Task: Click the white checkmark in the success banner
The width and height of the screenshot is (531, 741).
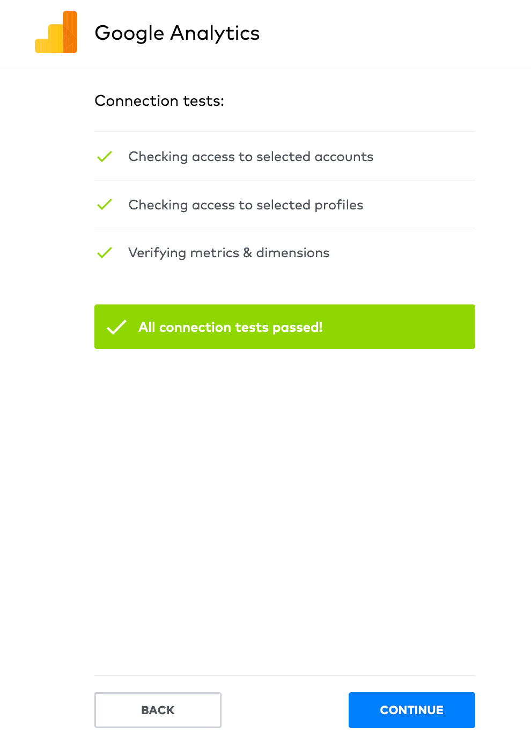Action: coord(116,327)
